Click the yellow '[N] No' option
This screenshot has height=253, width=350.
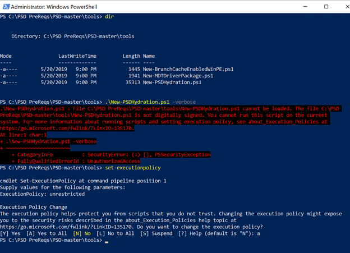[82, 233]
